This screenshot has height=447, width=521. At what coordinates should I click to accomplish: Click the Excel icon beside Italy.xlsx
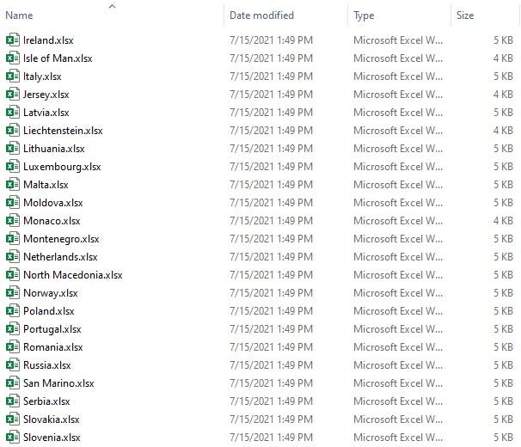(x=13, y=77)
